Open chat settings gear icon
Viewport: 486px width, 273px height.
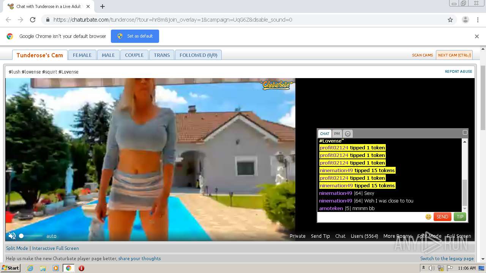point(348,134)
